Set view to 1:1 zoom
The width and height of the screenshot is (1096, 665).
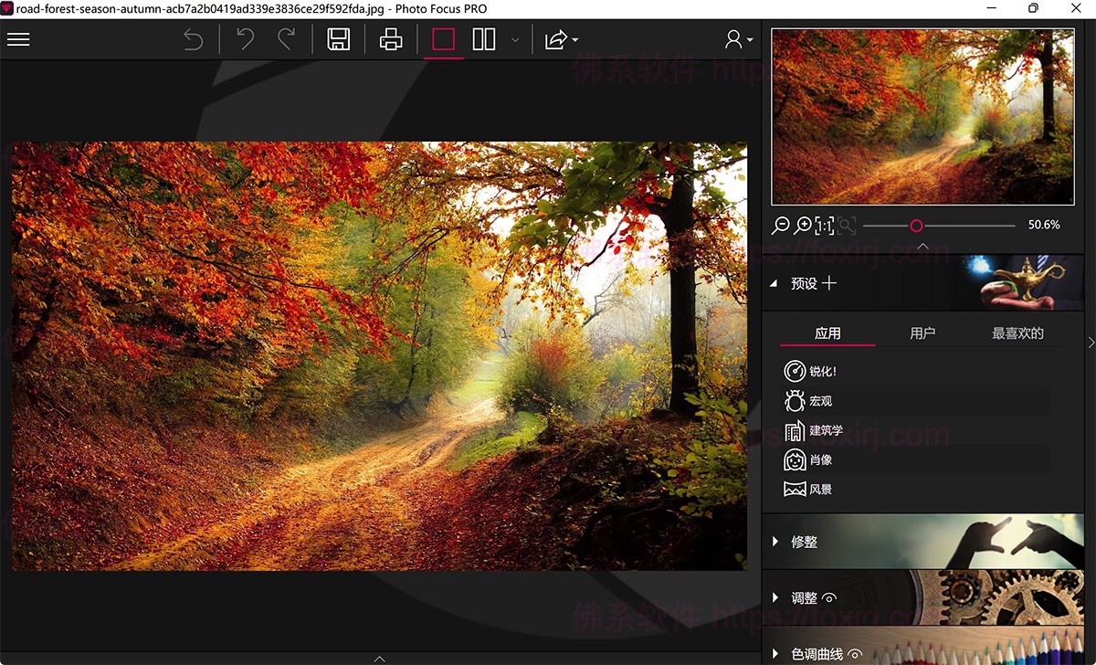[826, 225]
